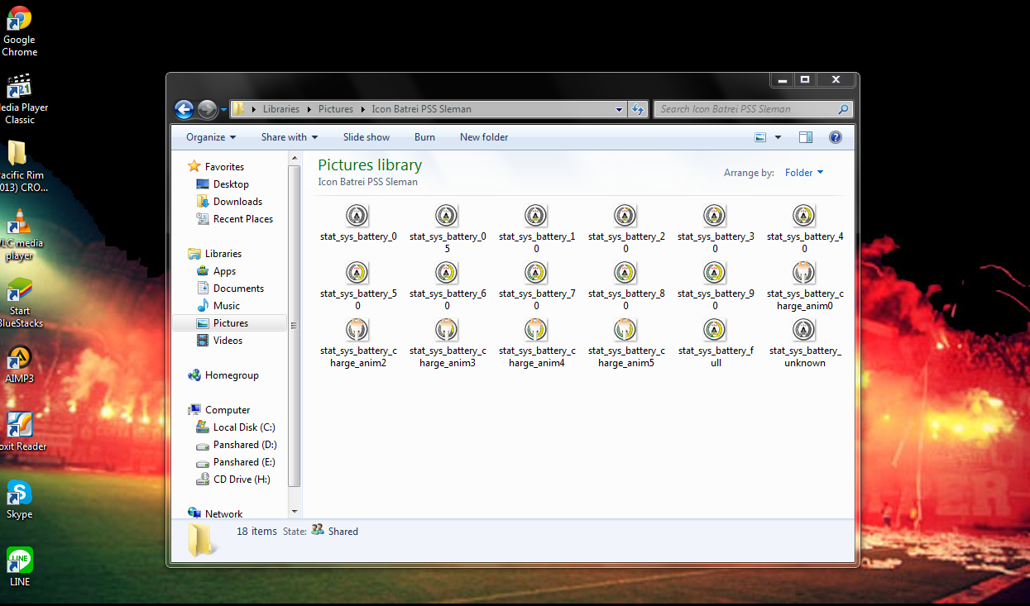
Task: Click Libraries in the address breadcrumb
Action: pos(281,109)
